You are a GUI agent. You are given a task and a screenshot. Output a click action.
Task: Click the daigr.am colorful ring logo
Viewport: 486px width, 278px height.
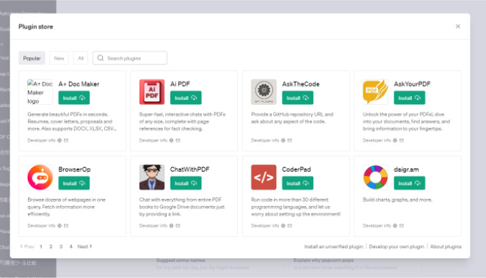click(x=375, y=177)
